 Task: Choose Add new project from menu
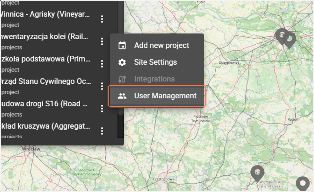point(157,45)
